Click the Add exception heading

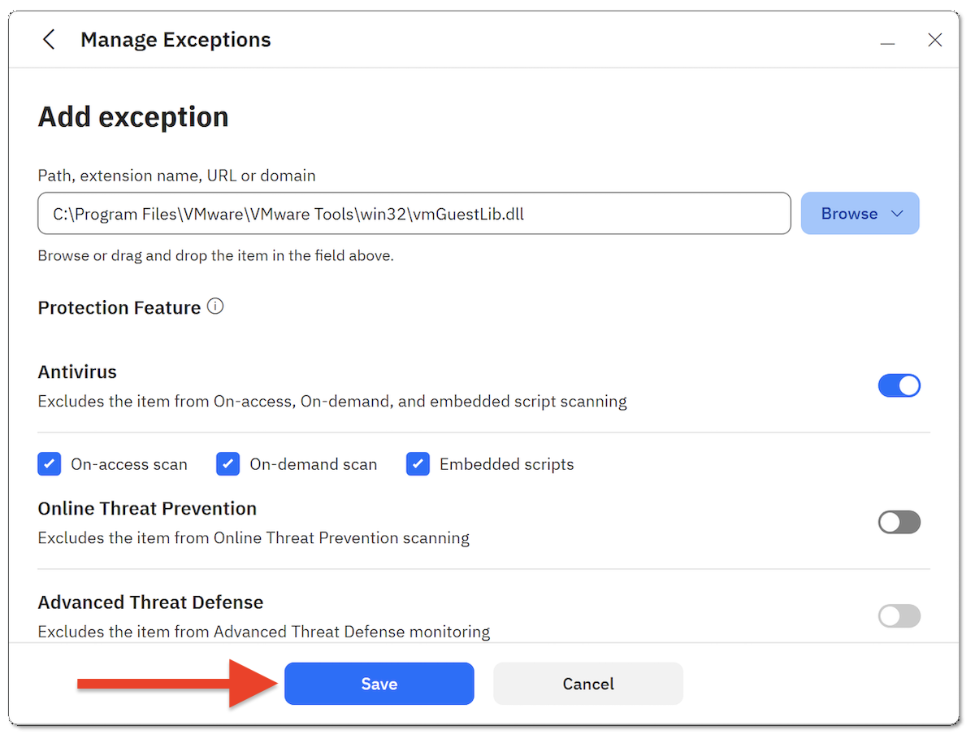click(x=132, y=116)
